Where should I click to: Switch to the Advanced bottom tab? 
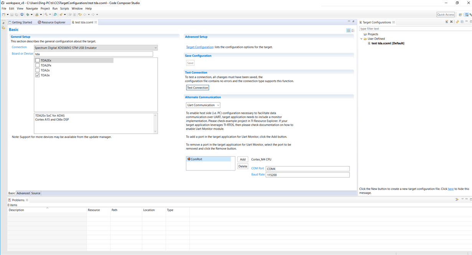click(23, 193)
